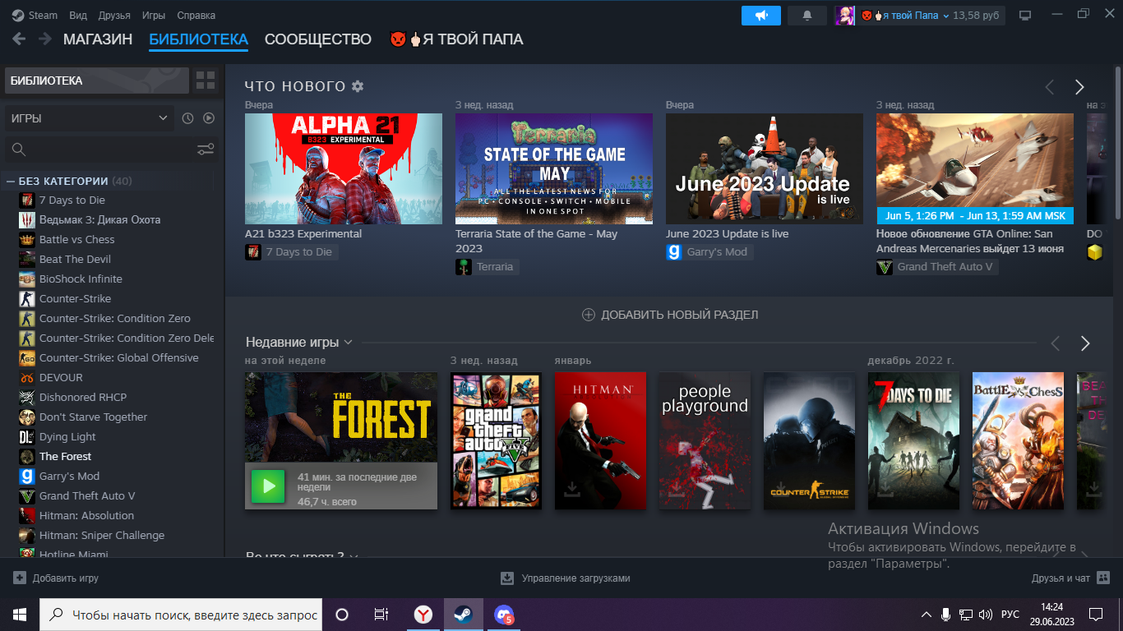Open the Справка menu
This screenshot has width=1123, height=631.
(x=196, y=16)
